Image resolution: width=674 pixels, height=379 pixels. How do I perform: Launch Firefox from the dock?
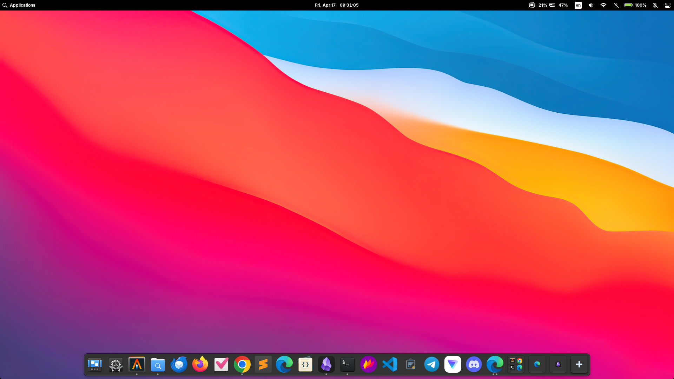200,365
